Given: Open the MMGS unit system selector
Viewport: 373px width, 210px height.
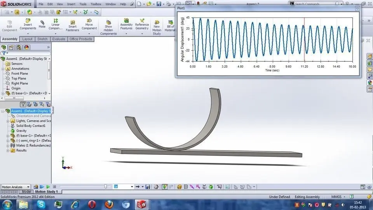Looking at the screenshot, I should (x=338, y=197).
